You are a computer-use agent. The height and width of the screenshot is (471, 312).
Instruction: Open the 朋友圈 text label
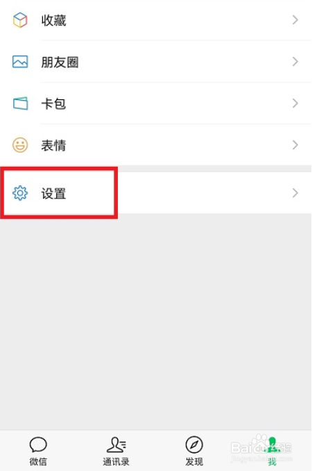(x=60, y=63)
